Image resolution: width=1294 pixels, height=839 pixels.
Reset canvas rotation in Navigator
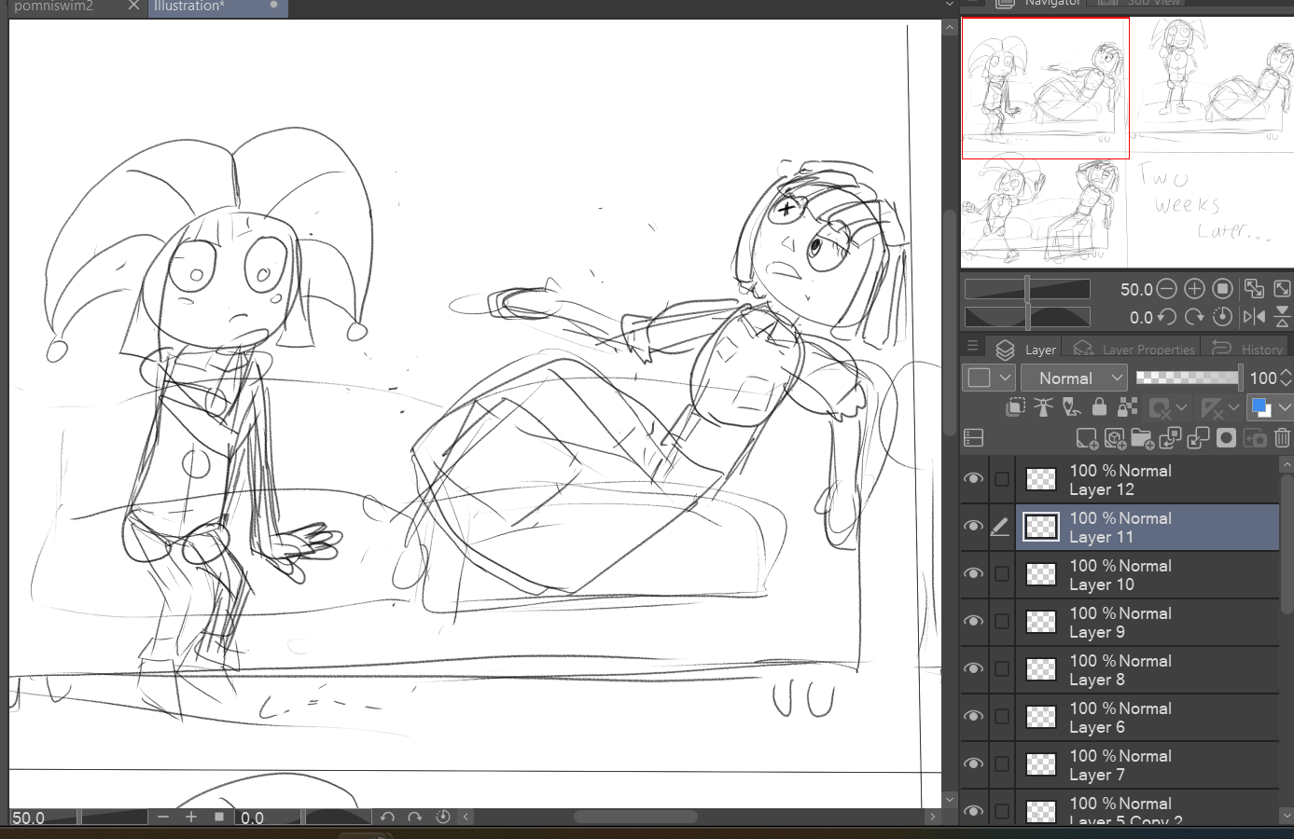[x=1223, y=317]
